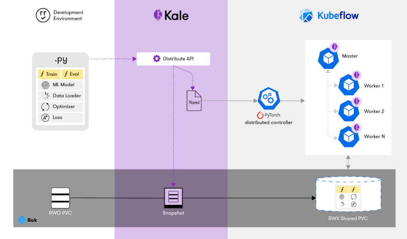Click the "distributed controller" text
Screen dimensions: 407x239
pos(269,123)
